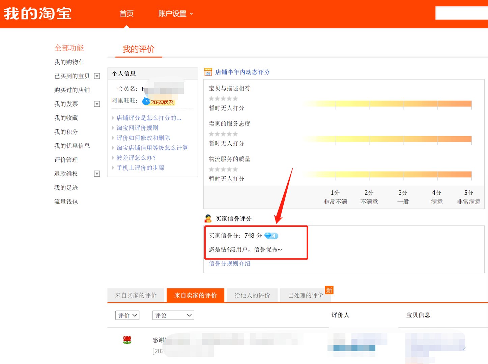The image size is (488, 364).
Task: Click the search input field at top right
Action: pos(462,13)
